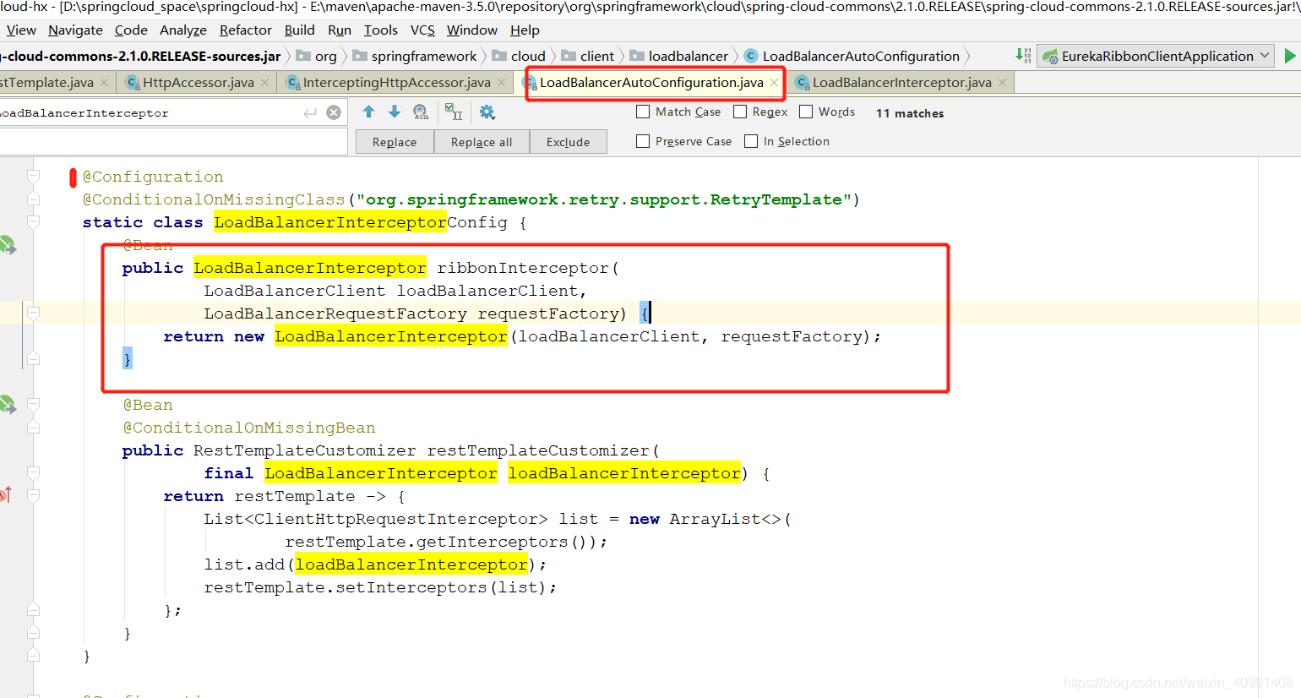Jump to next search occurrence arrow
Viewport: 1301px width, 698px height.
[x=394, y=112]
